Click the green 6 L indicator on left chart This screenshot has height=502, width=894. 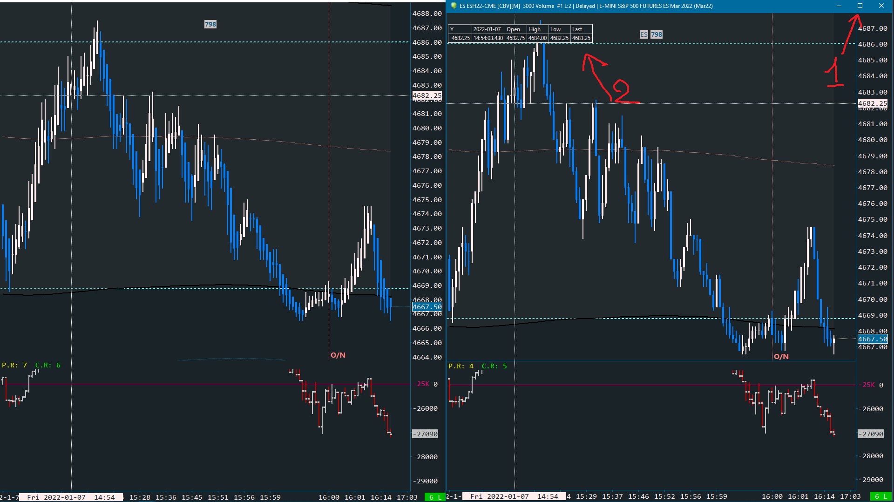click(x=435, y=497)
